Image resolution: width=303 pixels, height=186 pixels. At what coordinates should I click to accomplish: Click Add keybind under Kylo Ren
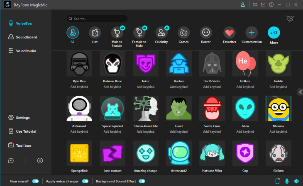[x=79, y=87]
